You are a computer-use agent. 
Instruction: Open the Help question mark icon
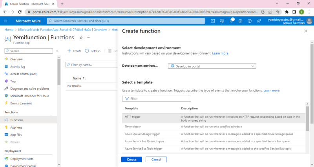[x=250, y=21]
